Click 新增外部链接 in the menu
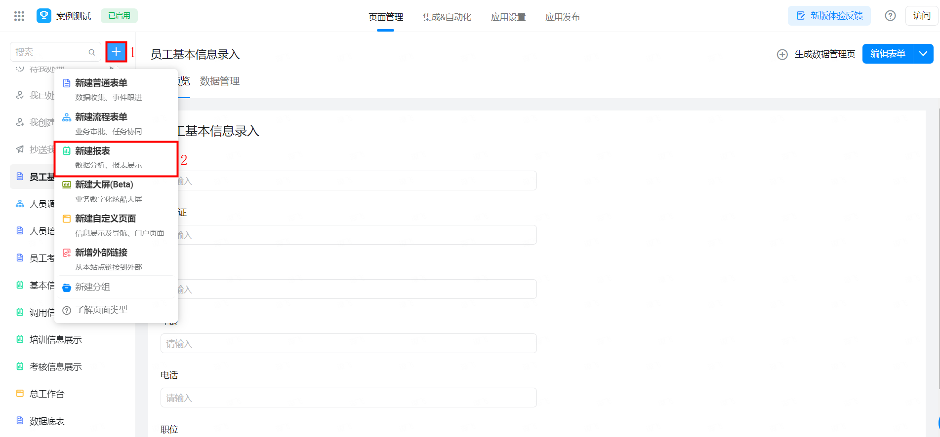940x437 pixels. [x=101, y=253]
